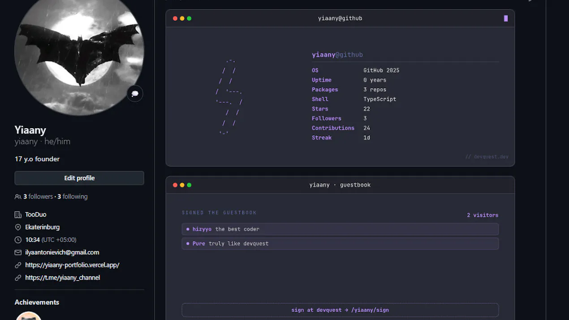Click green dot in yiaany@github terminal
This screenshot has height=320, width=569.
coord(189,18)
